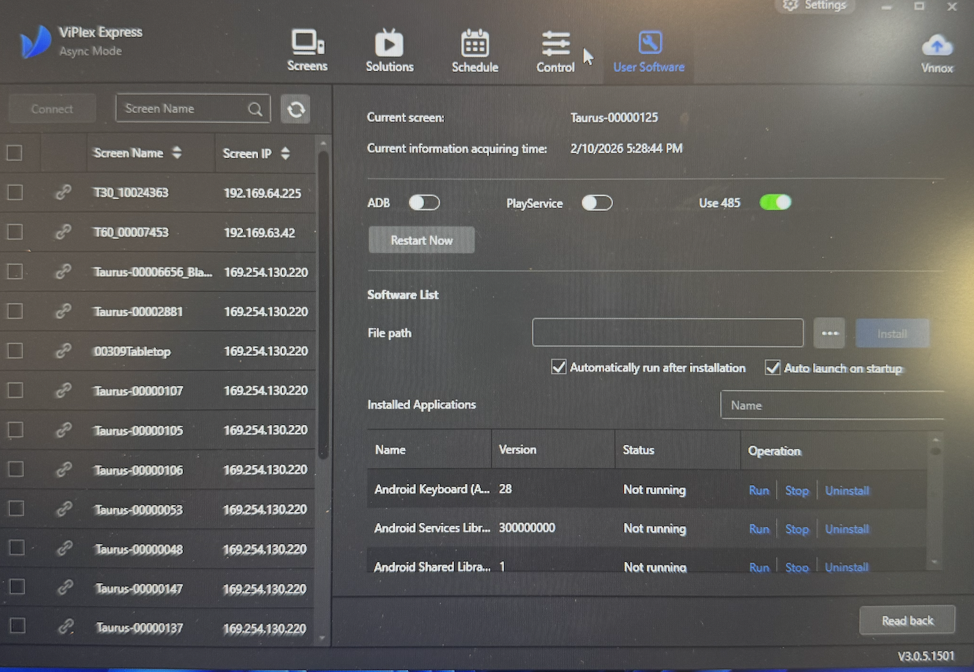Check the Taurus-00000137 row checkbox
Screen dimensions: 974x672
(18, 626)
